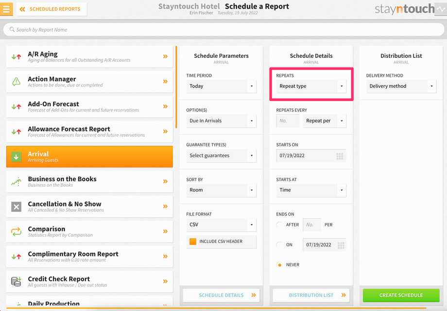This screenshot has height=311, width=447.
Task: Open the Repeat per dropdown
Action: click(x=325, y=121)
